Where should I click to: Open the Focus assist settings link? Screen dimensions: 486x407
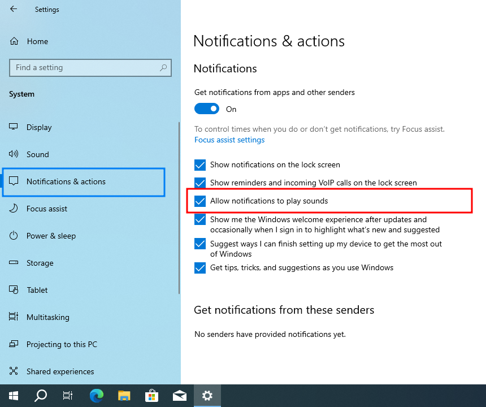click(229, 140)
